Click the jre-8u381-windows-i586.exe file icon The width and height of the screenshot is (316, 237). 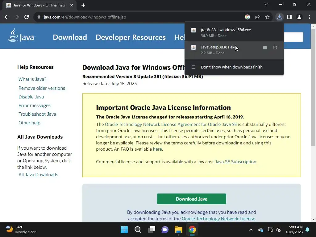click(193, 30)
